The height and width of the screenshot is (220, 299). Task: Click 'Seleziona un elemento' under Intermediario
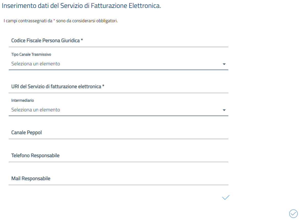point(35,110)
